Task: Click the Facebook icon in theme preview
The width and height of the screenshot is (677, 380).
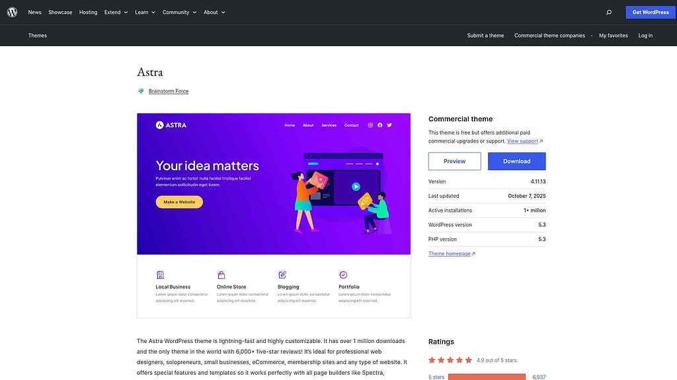Action: point(380,125)
